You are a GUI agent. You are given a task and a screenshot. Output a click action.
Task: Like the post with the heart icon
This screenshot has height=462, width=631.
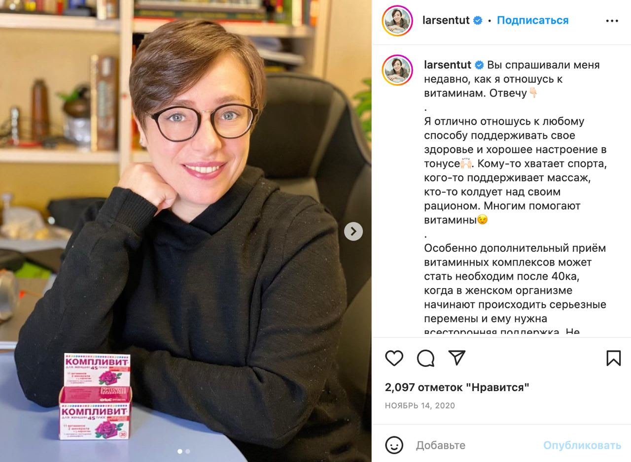(394, 358)
